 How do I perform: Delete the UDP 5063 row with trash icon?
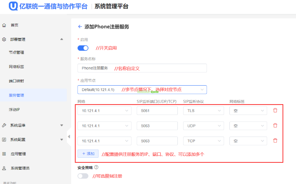(275, 125)
